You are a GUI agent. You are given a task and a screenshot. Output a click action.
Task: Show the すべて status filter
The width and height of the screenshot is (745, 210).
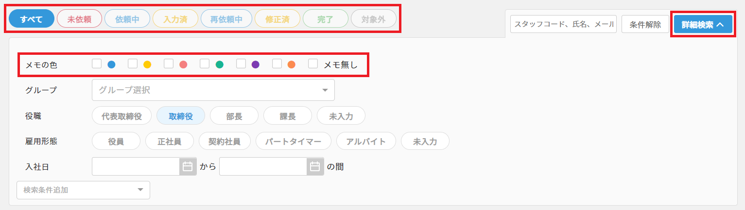32,19
